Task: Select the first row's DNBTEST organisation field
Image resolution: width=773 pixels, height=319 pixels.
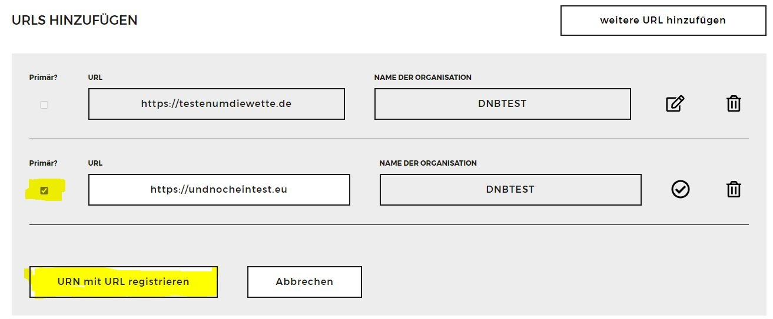Action: tap(502, 104)
